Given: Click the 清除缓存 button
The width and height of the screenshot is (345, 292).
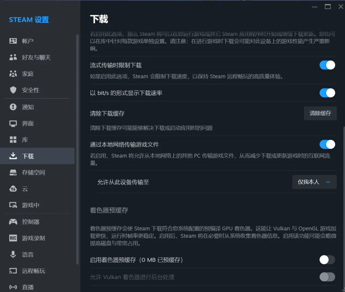Looking at the screenshot, I should 320,113.
